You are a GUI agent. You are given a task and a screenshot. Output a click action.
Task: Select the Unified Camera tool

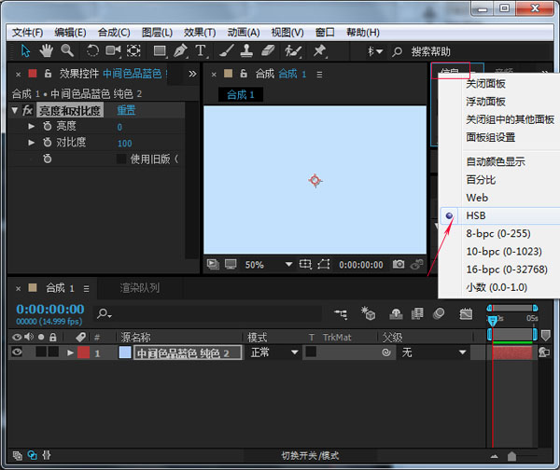113,50
